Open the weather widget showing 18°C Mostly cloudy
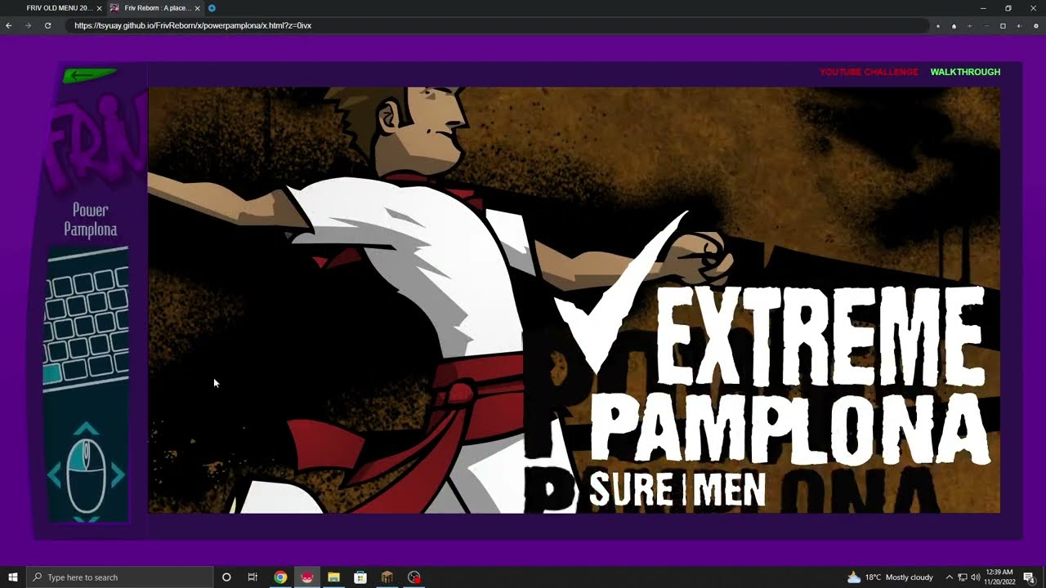 pyautogui.click(x=890, y=577)
